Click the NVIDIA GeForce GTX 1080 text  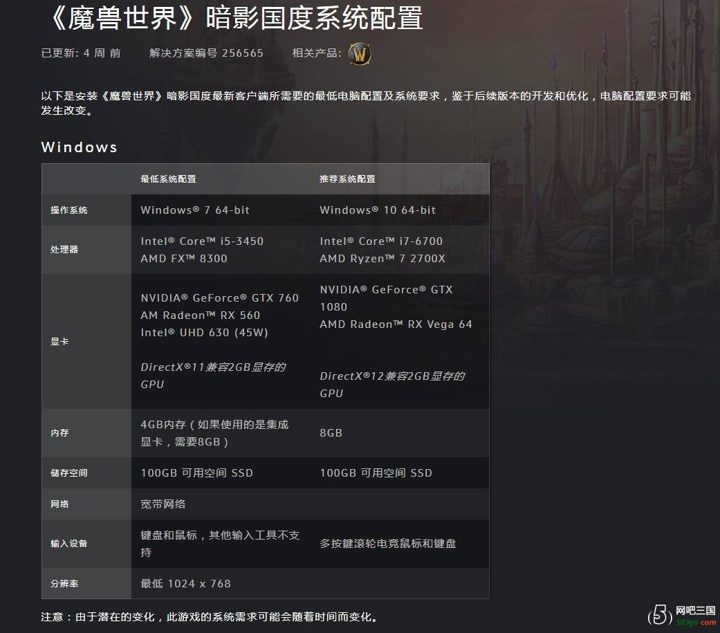pyautogui.click(x=386, y=298)
